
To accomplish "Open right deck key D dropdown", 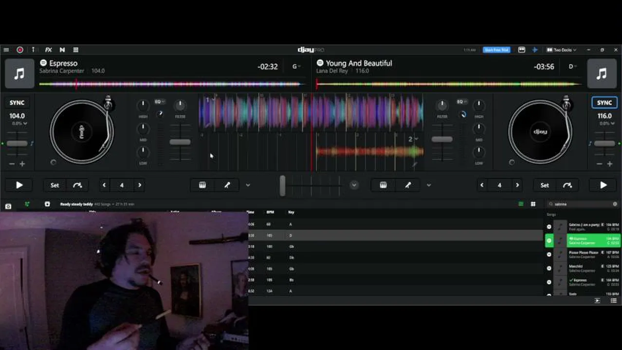I will (x=572, y=67).
